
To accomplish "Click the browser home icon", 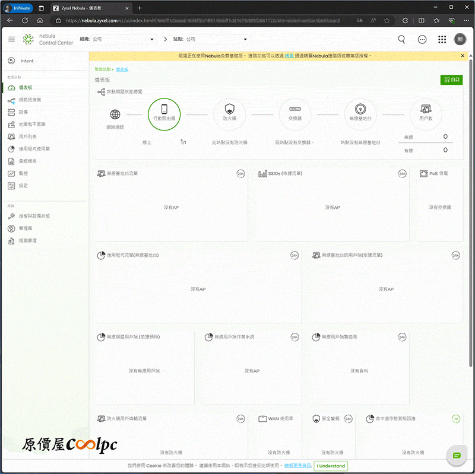I will pyautogui.click(x=40, y=21).
